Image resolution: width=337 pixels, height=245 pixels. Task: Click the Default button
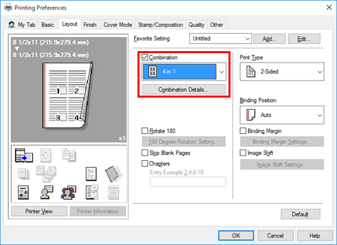coord(301,214)
